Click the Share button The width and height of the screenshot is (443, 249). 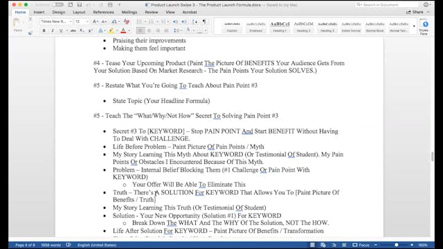pyautogui.click(x=415, y=12)
